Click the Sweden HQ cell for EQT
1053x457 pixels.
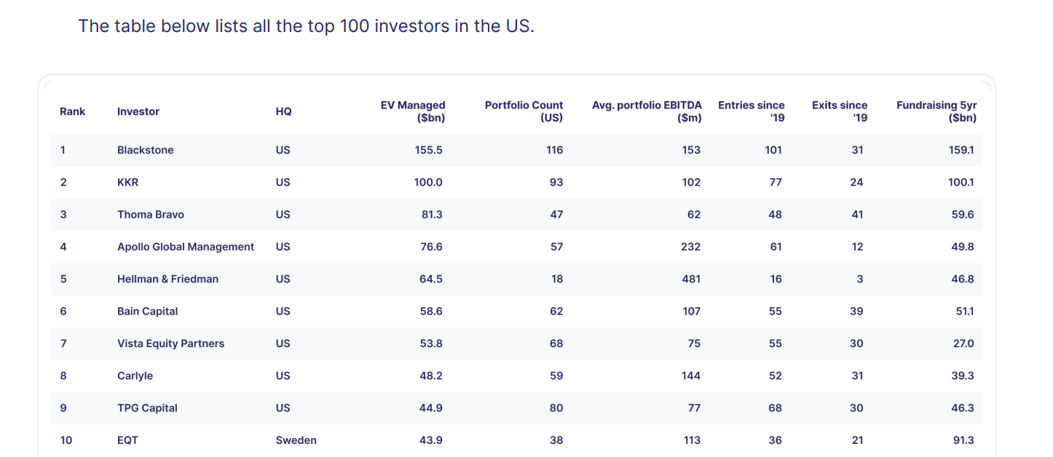[296, 440]
